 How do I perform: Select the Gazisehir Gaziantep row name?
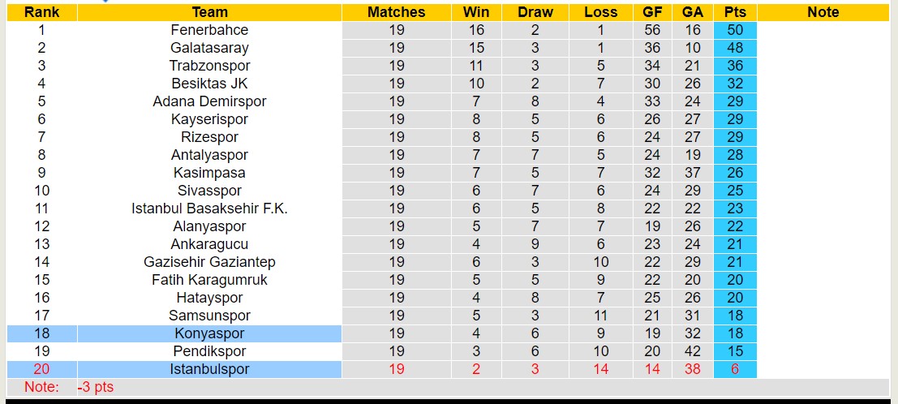(x=210, y=262)
